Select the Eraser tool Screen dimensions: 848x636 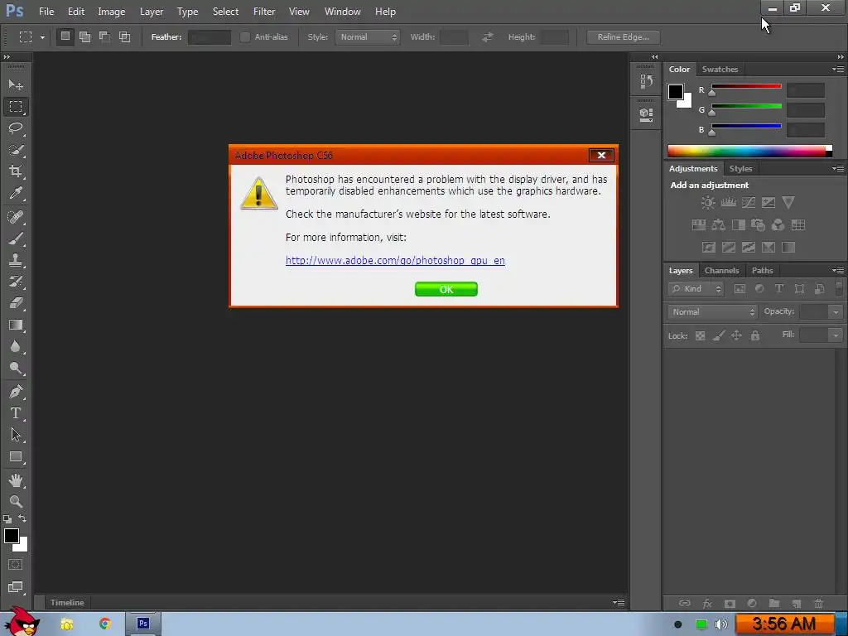(16, 303)
